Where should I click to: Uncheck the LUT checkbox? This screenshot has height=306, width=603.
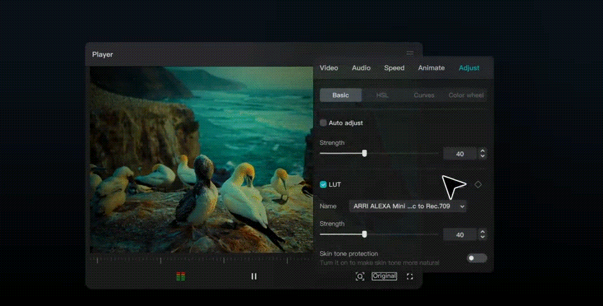click(x=323, y=184)
